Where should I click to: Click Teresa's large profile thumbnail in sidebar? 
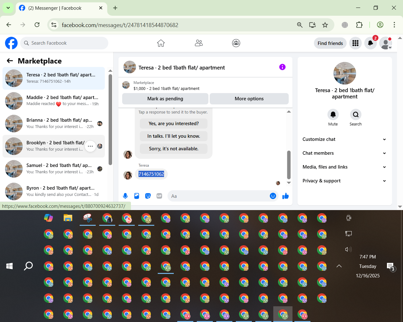coord(345,73)
